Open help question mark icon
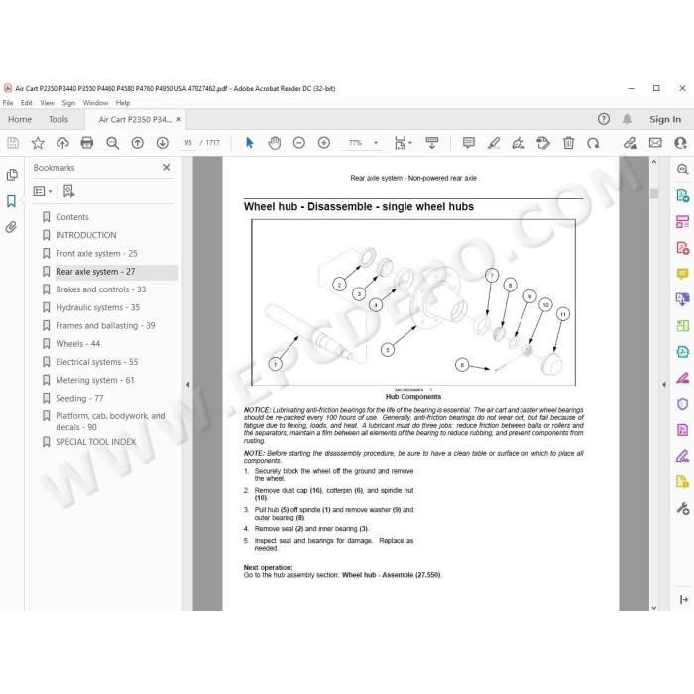This screenshot has height=694, width=694. coord(604,119)
